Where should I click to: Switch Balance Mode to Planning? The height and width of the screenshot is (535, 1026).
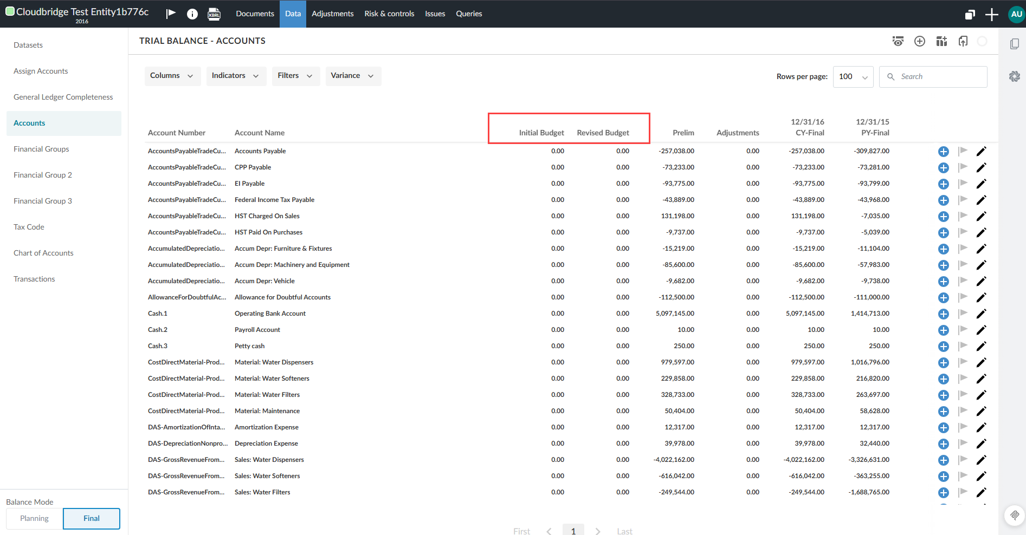pyautogui.click(x=35, y=519)
